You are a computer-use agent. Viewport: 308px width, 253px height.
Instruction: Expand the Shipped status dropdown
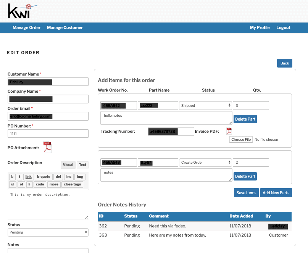205,106
